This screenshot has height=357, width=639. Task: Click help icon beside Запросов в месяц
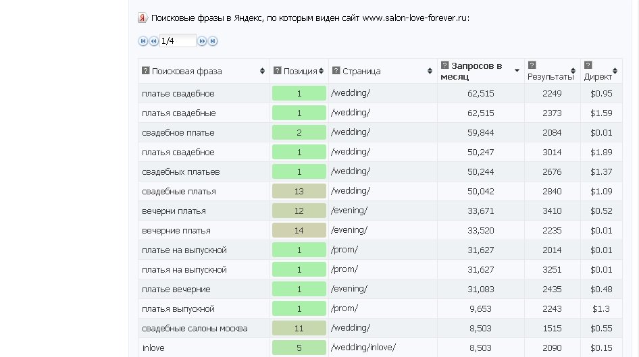click(444, 65)
